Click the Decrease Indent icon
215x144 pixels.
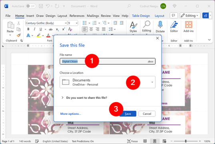(x=115, y=23)
